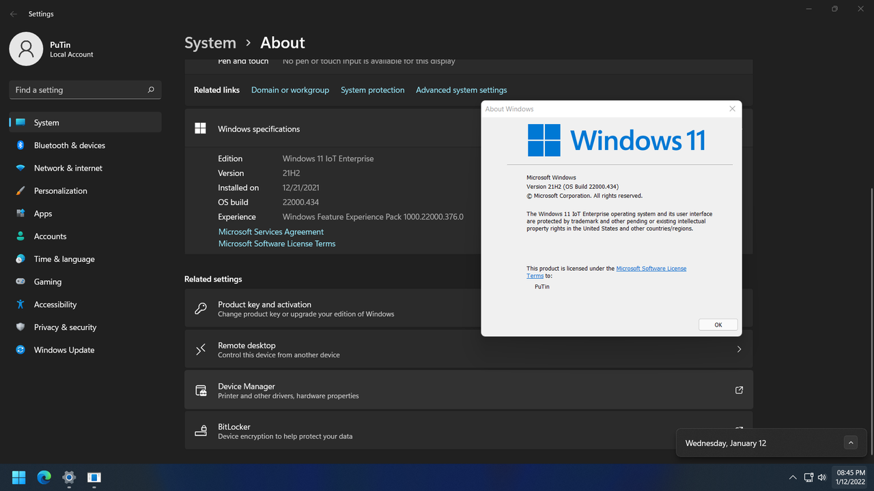This screenshot has width=874, height=491.
Task: Open Network & internet settings
Action: click(x=68, y=168)
